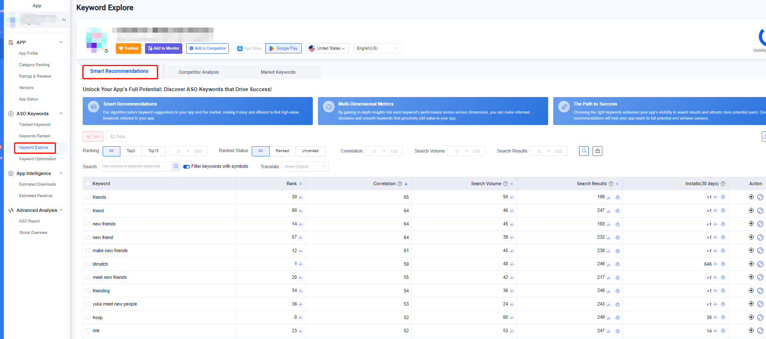Switch to Market Keywords tab
This screenshot has width=766, height=339.
click(278, 72)
